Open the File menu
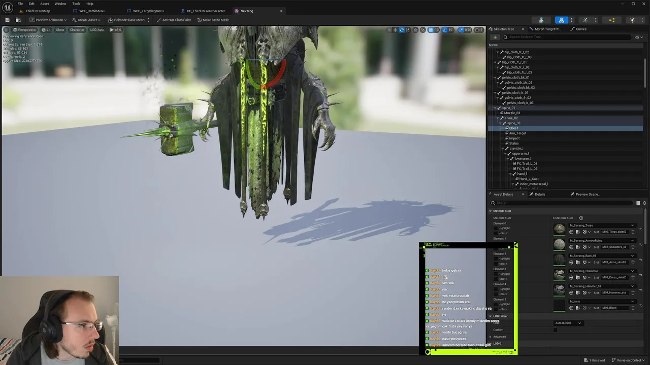Screen dimensions: 650x365 pos(20,4)
